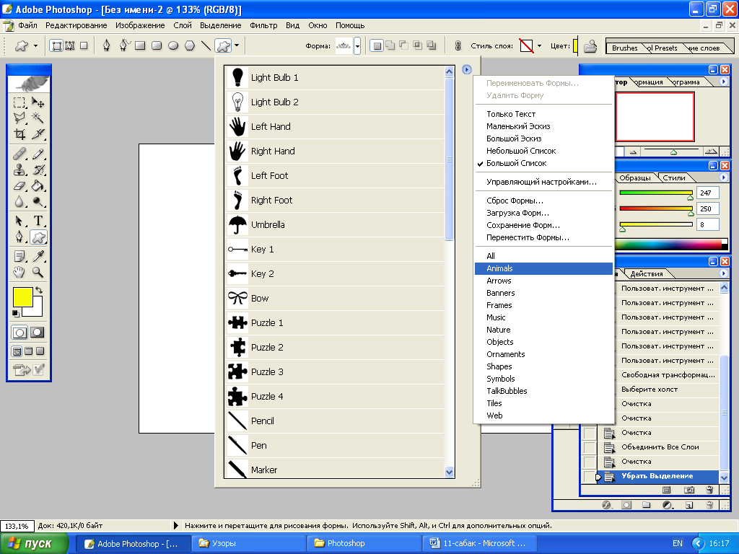Select the Custom Shape tool in toolbox

pos(38,237)
